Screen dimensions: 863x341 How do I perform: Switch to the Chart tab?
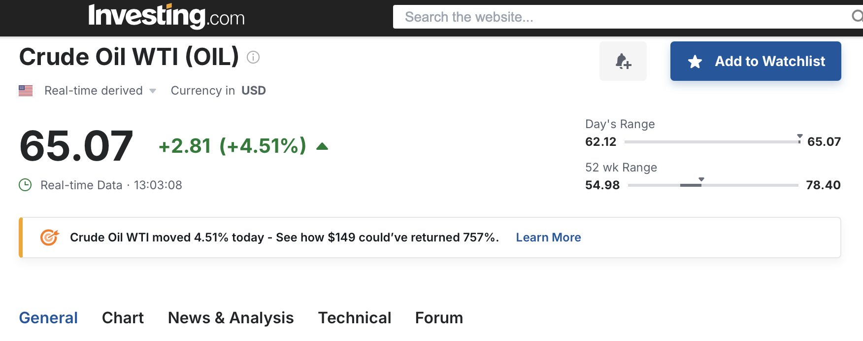coord(123,318)
